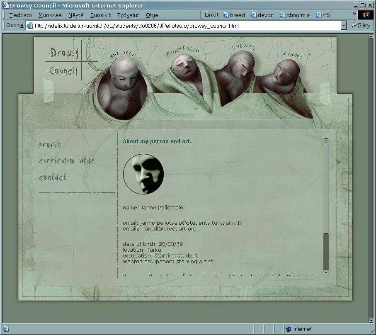Select the profile sidebar link

coord(50,145)
